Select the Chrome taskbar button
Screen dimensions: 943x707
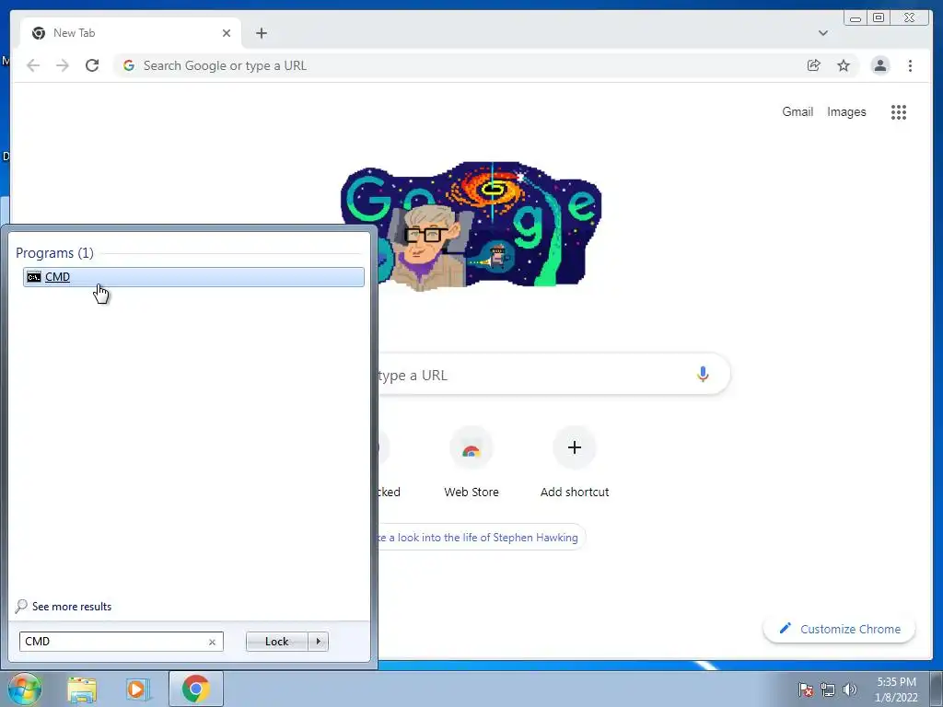tap(195, 689)
